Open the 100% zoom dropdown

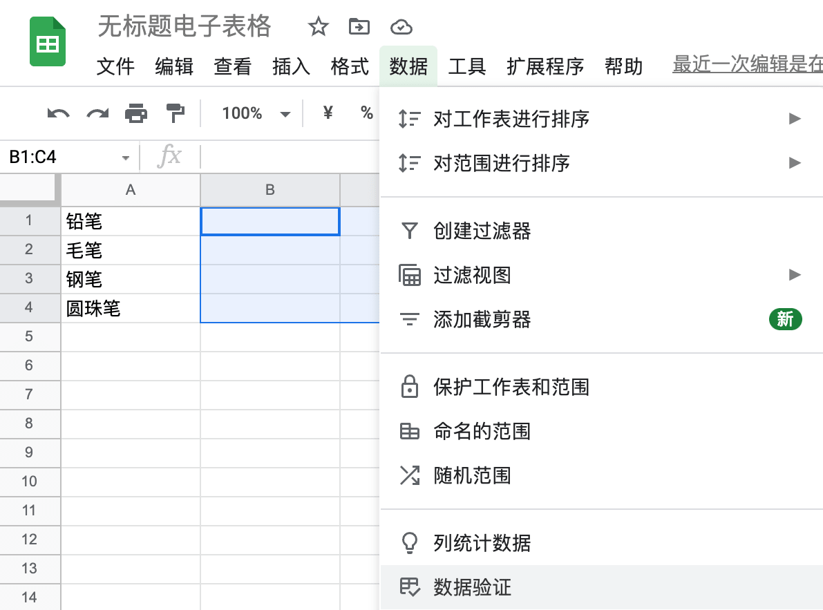[256, 113]
